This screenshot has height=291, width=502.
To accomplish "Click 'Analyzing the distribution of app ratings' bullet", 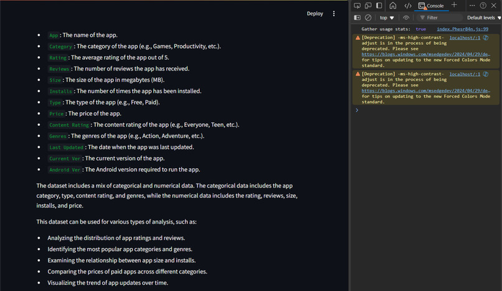I will (116, 238).
